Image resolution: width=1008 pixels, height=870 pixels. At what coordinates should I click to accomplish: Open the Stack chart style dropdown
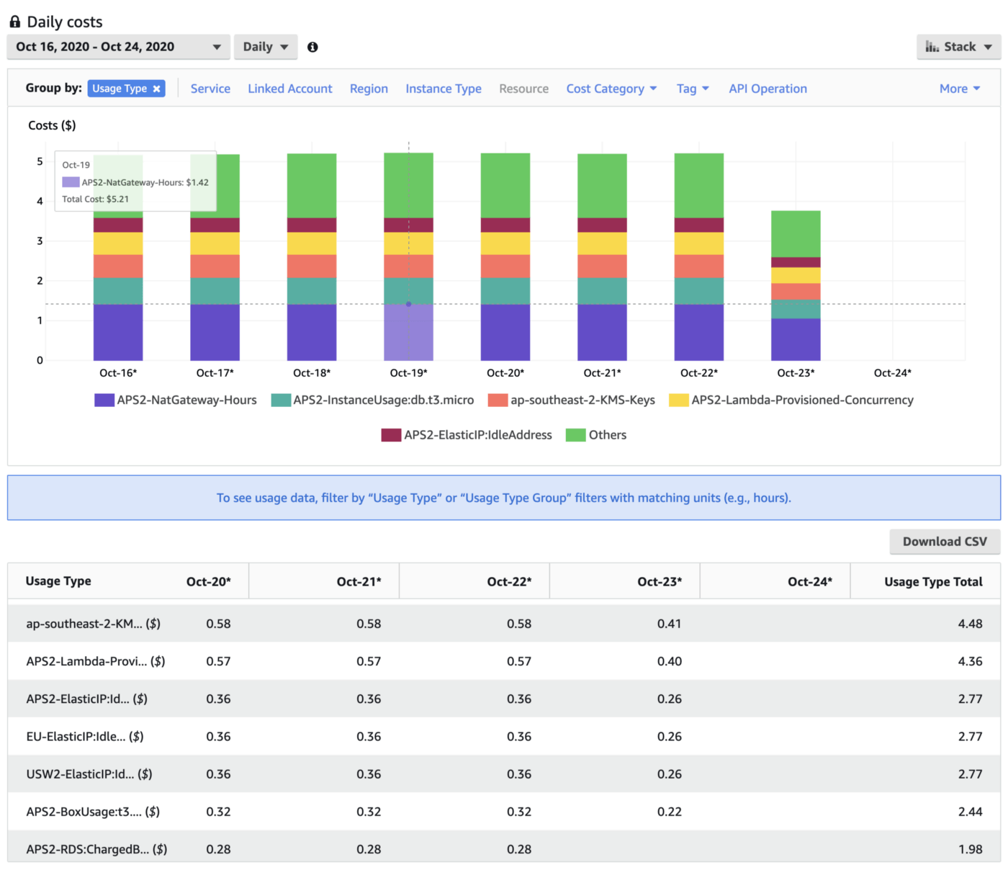point(958,47)
